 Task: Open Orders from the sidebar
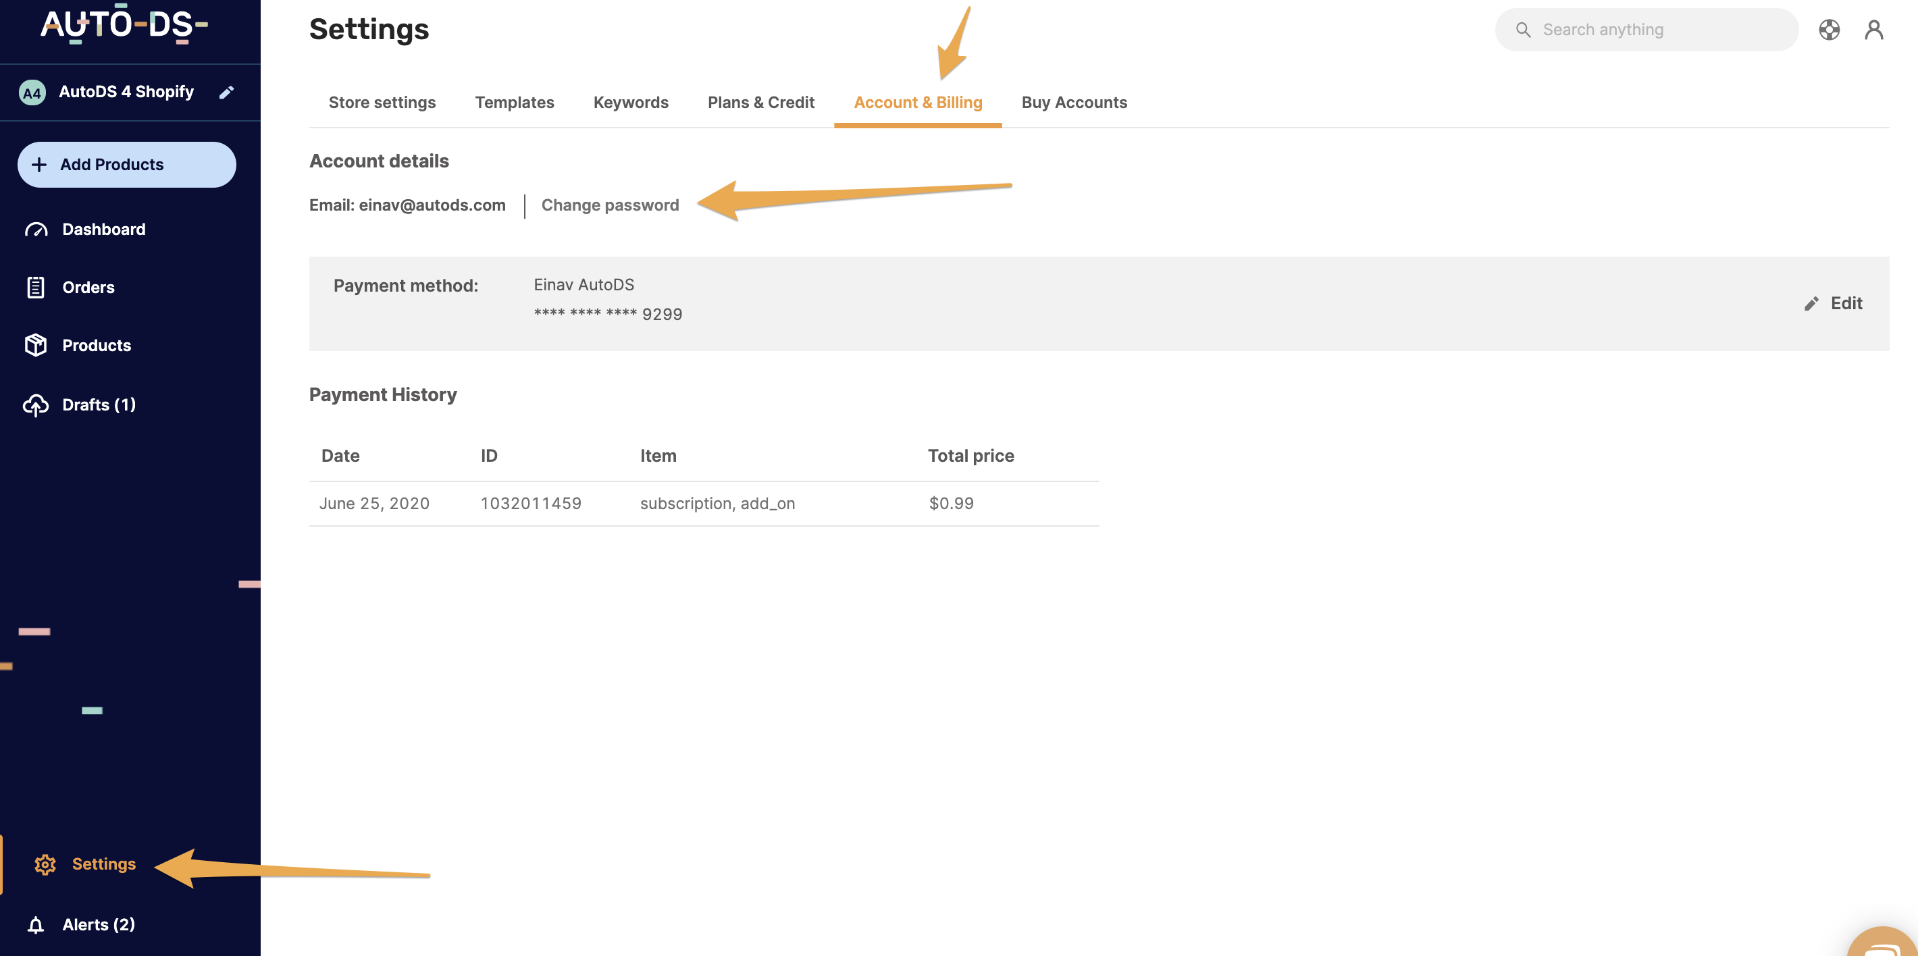click(88, 288)
